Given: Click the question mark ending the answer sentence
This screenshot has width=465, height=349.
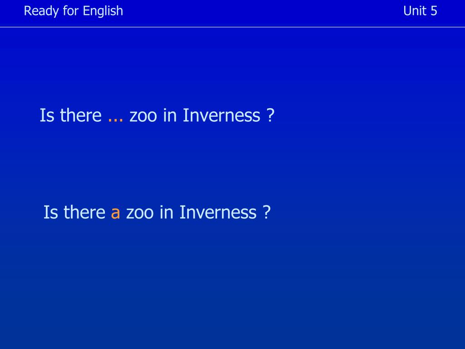Looking at the screenshot, I should 267,212.
